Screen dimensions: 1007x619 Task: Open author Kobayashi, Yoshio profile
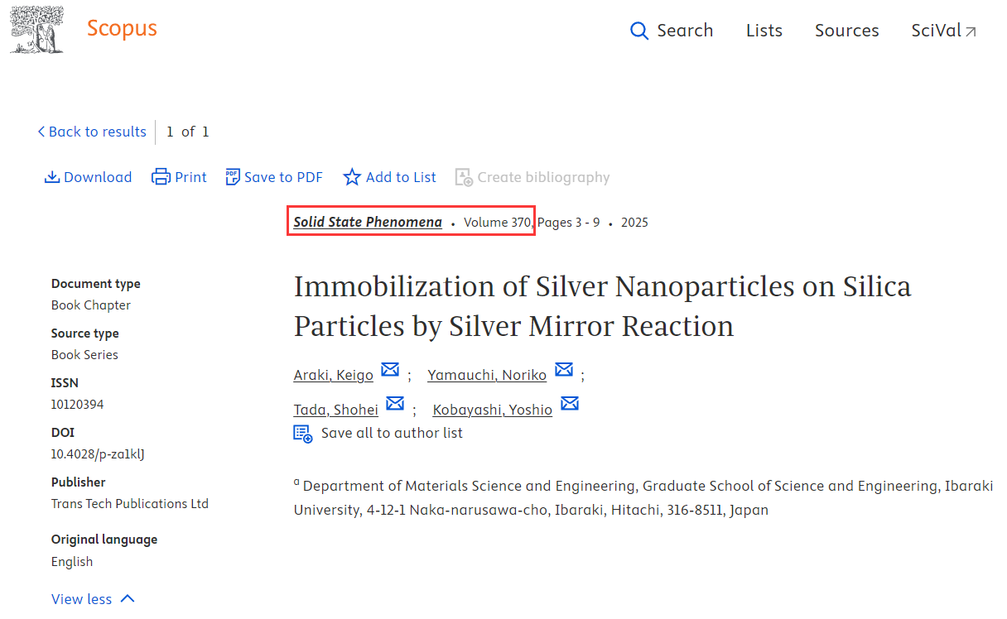pos(493,410)
